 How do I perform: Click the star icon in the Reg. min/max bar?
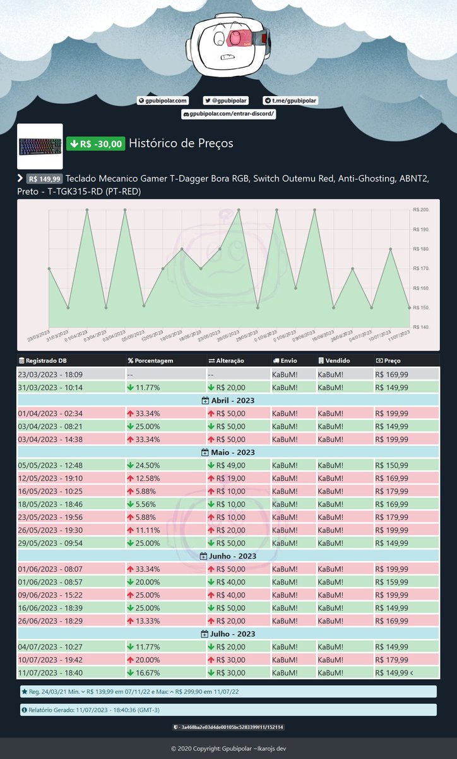(24, 692)
